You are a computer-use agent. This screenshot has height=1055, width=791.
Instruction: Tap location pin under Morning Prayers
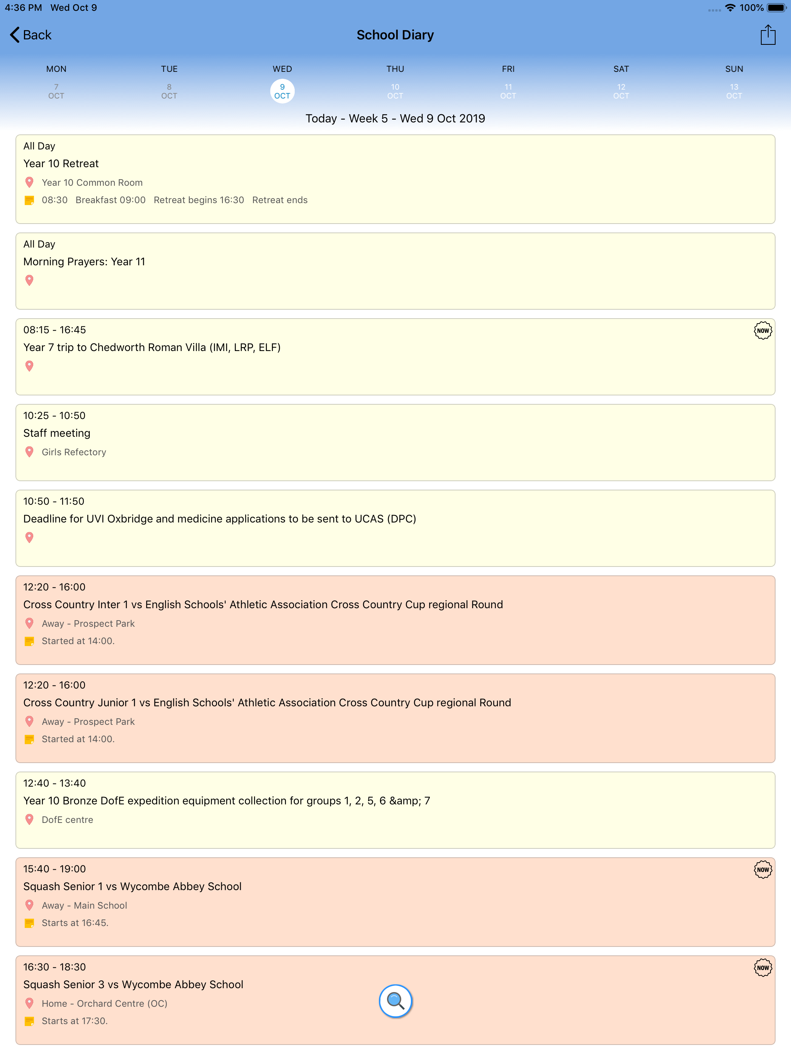29,280
